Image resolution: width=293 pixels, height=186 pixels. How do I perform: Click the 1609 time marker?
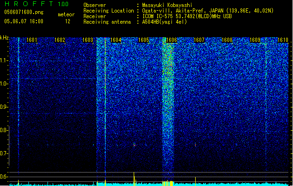coord(255,40)
